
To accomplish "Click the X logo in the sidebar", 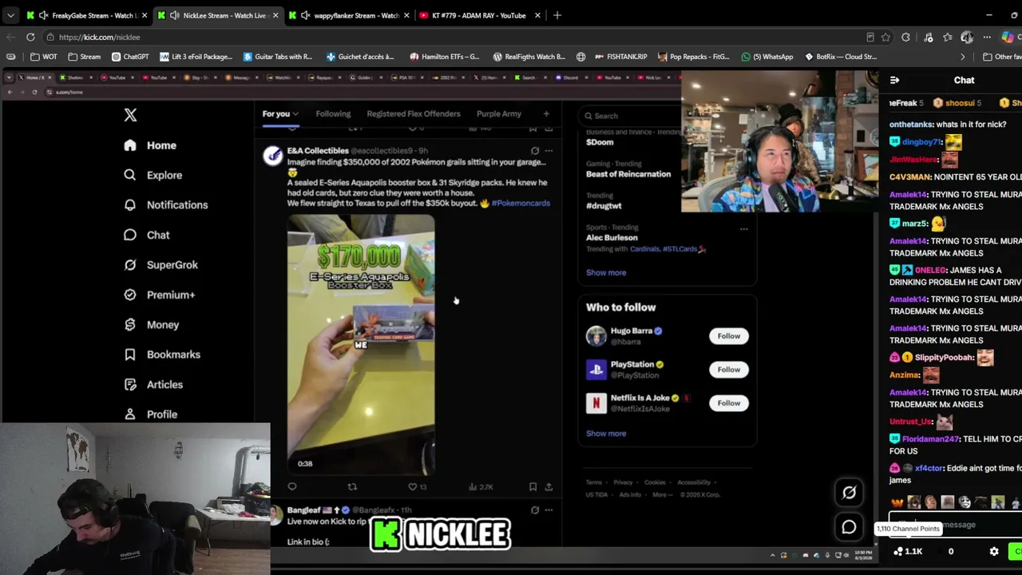I will [130, 115].
